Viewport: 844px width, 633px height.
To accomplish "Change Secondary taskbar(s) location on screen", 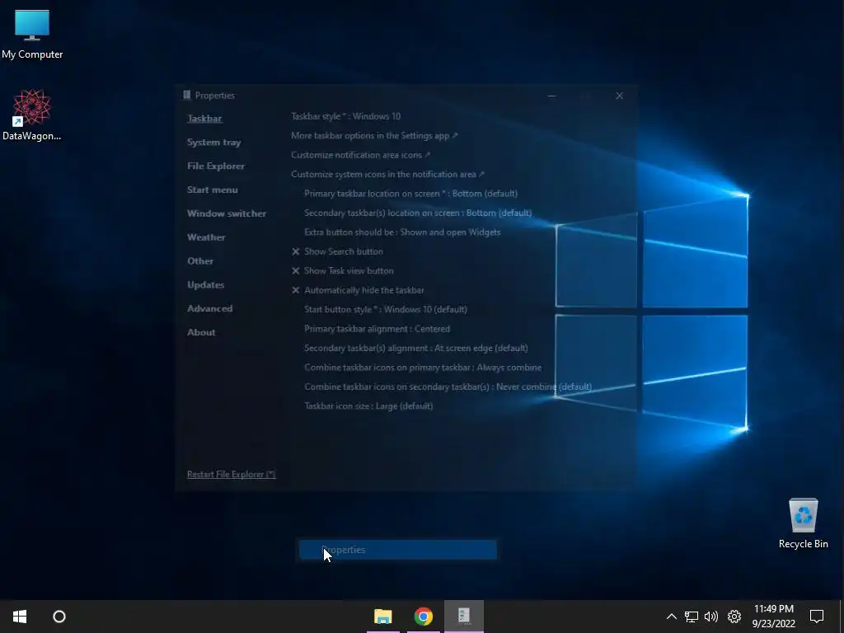I will coord(418,213).
